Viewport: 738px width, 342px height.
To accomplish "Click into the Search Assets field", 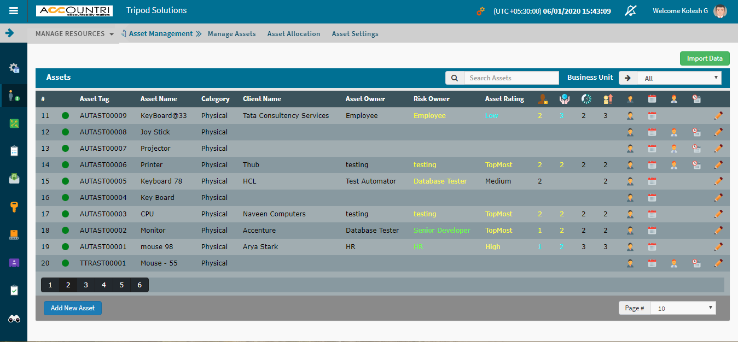I will click(x=512, y=78).
